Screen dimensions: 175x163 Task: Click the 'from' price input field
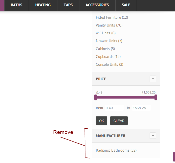(x=114, y=108)
